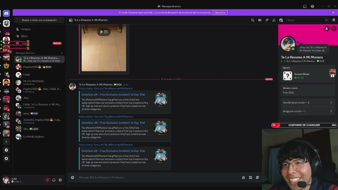The width and height of the screenshot is (338, 190).
Task: Open Buscar o iniciar una conversación box
Action: click(39, 20)
